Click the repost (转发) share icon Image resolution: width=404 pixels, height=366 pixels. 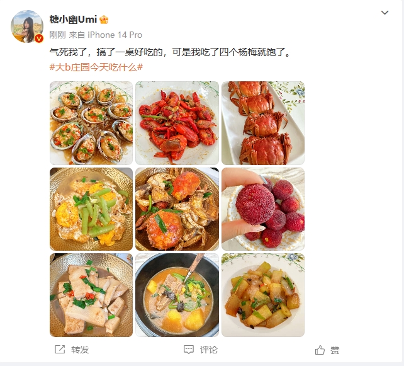60,350
